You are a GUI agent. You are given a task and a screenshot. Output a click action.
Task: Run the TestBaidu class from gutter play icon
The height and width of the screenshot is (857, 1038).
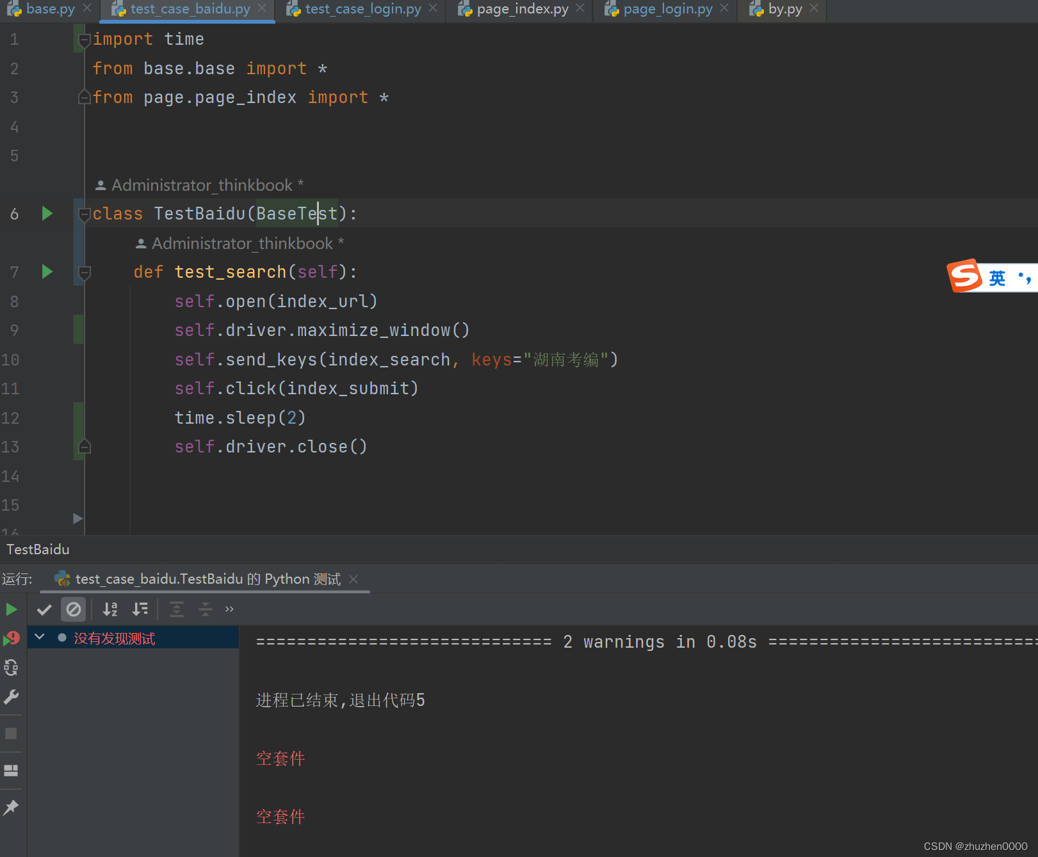[46, 213]
